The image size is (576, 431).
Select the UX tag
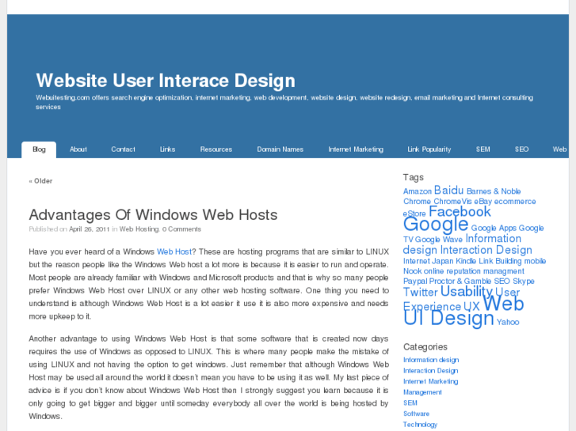(471, 307)
